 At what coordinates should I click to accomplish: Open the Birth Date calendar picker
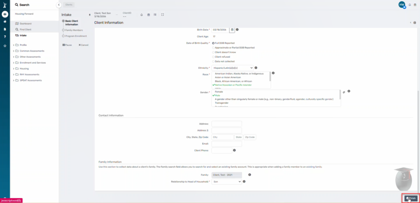click(x=232, y=29)
